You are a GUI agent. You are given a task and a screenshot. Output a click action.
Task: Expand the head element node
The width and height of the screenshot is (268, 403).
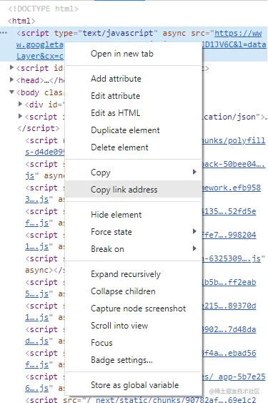click(11, 79)
